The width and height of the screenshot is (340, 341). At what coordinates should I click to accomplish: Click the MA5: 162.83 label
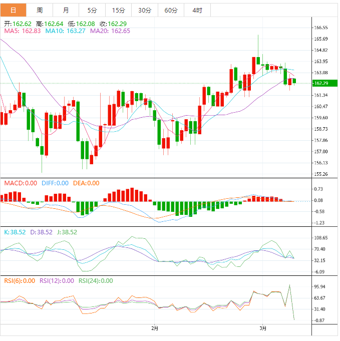[23, 31]
